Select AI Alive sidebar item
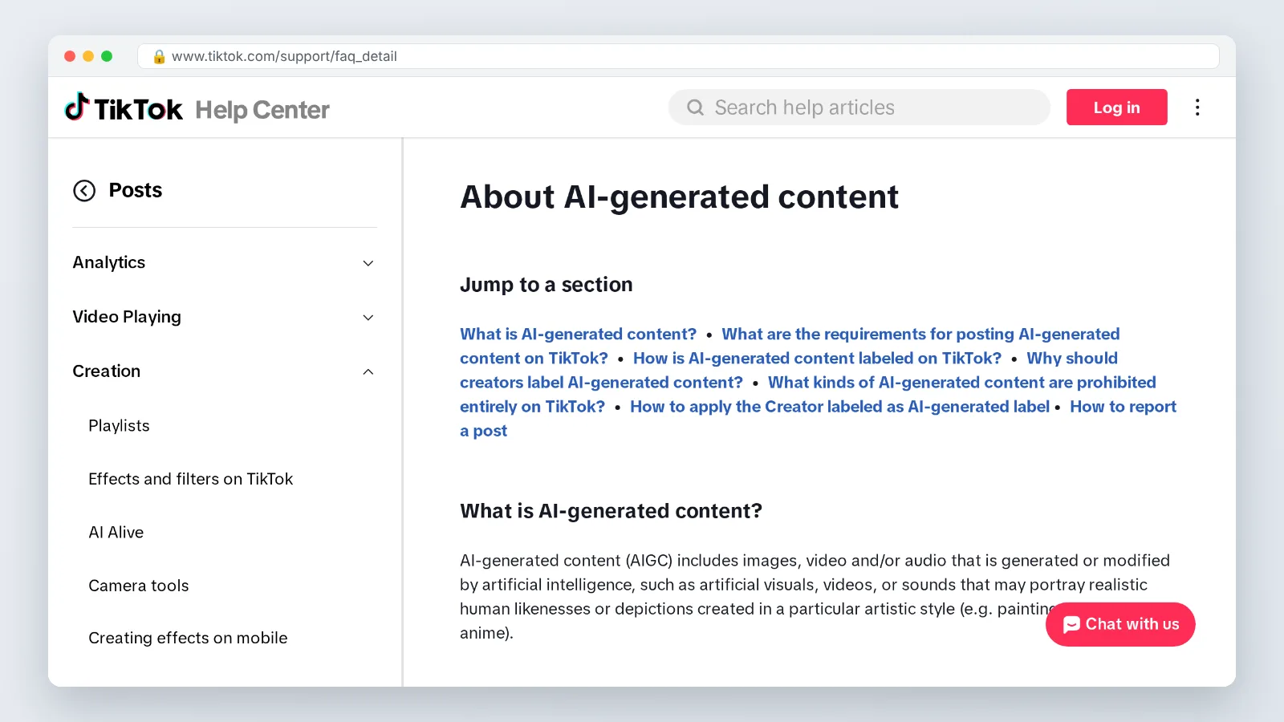This screenshot has height=722, width=1284. pyautogui.click(x=116, y=533)
